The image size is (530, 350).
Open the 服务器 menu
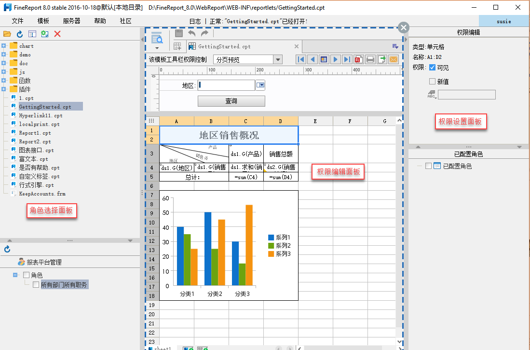[71, 21]
